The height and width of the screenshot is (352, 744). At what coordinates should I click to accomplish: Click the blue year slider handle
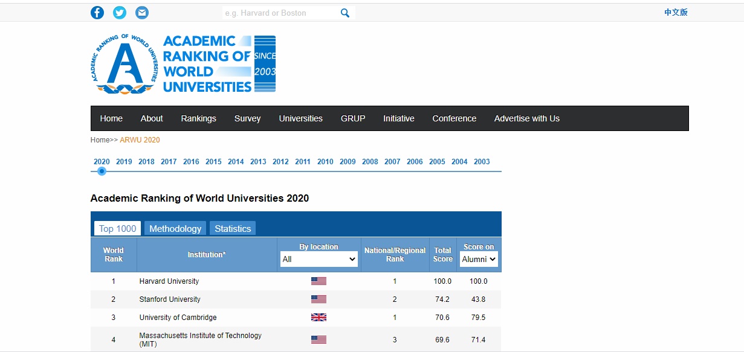click(x=102, y=171)
